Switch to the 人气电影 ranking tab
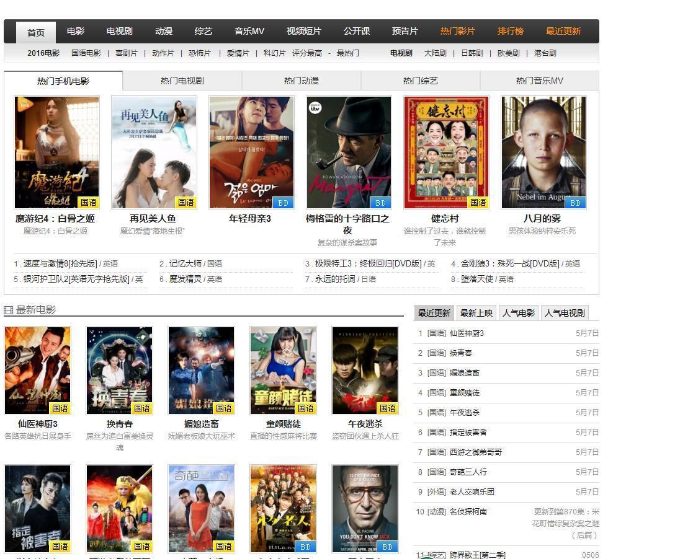This screenshot has height=559, width=675. [x=518, y=313]
